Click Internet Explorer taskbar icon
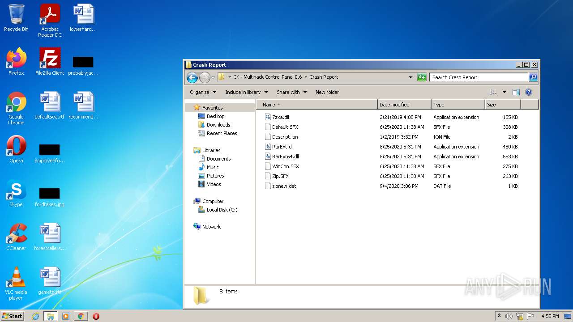Screen dimensions: 573x322 click(35, 316)
